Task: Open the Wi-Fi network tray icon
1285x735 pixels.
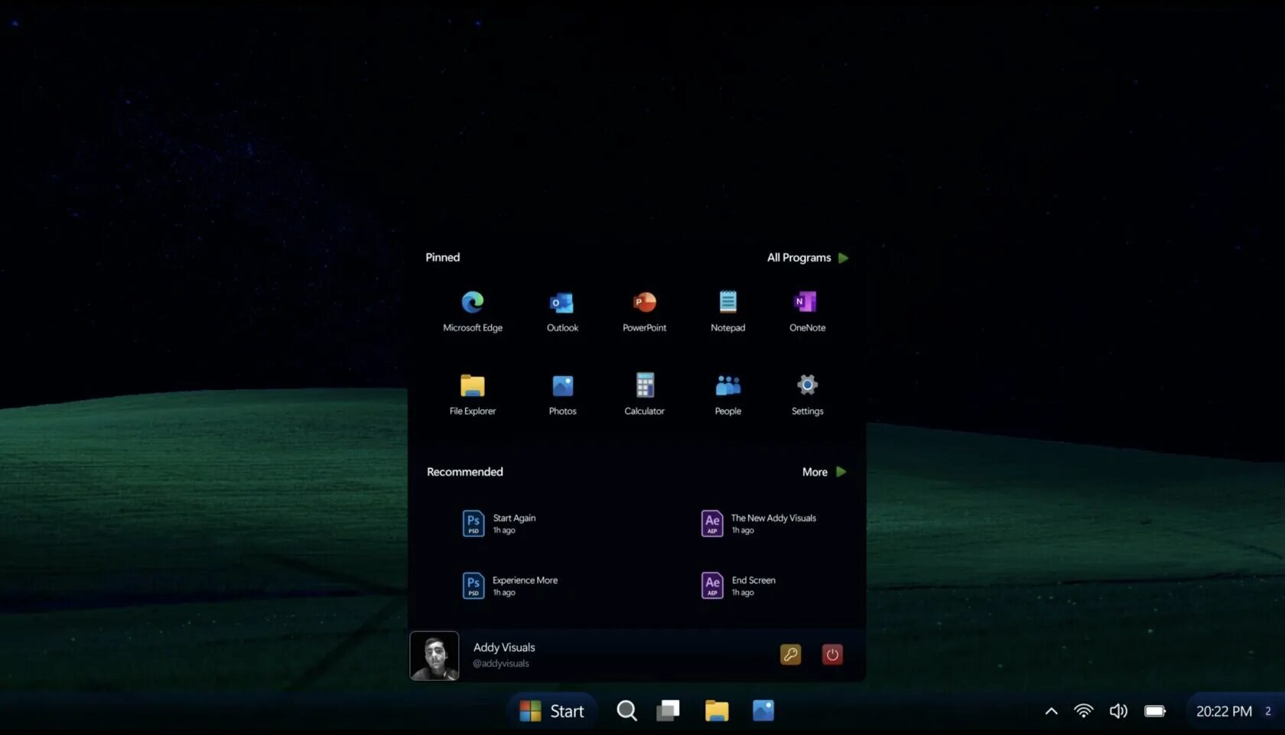Action: pyautogui.click(x=1083, y=711)
